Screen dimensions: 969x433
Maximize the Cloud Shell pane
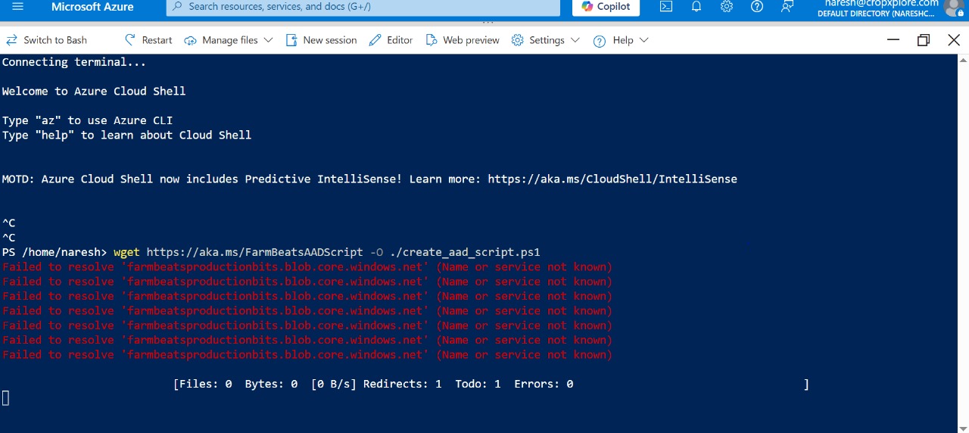[x=924, y=40]
